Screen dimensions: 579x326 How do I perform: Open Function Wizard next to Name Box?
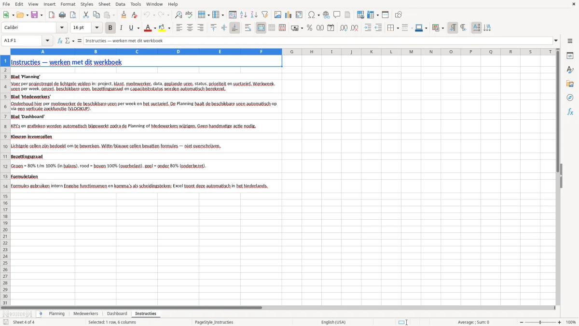(x=60, y=41)
